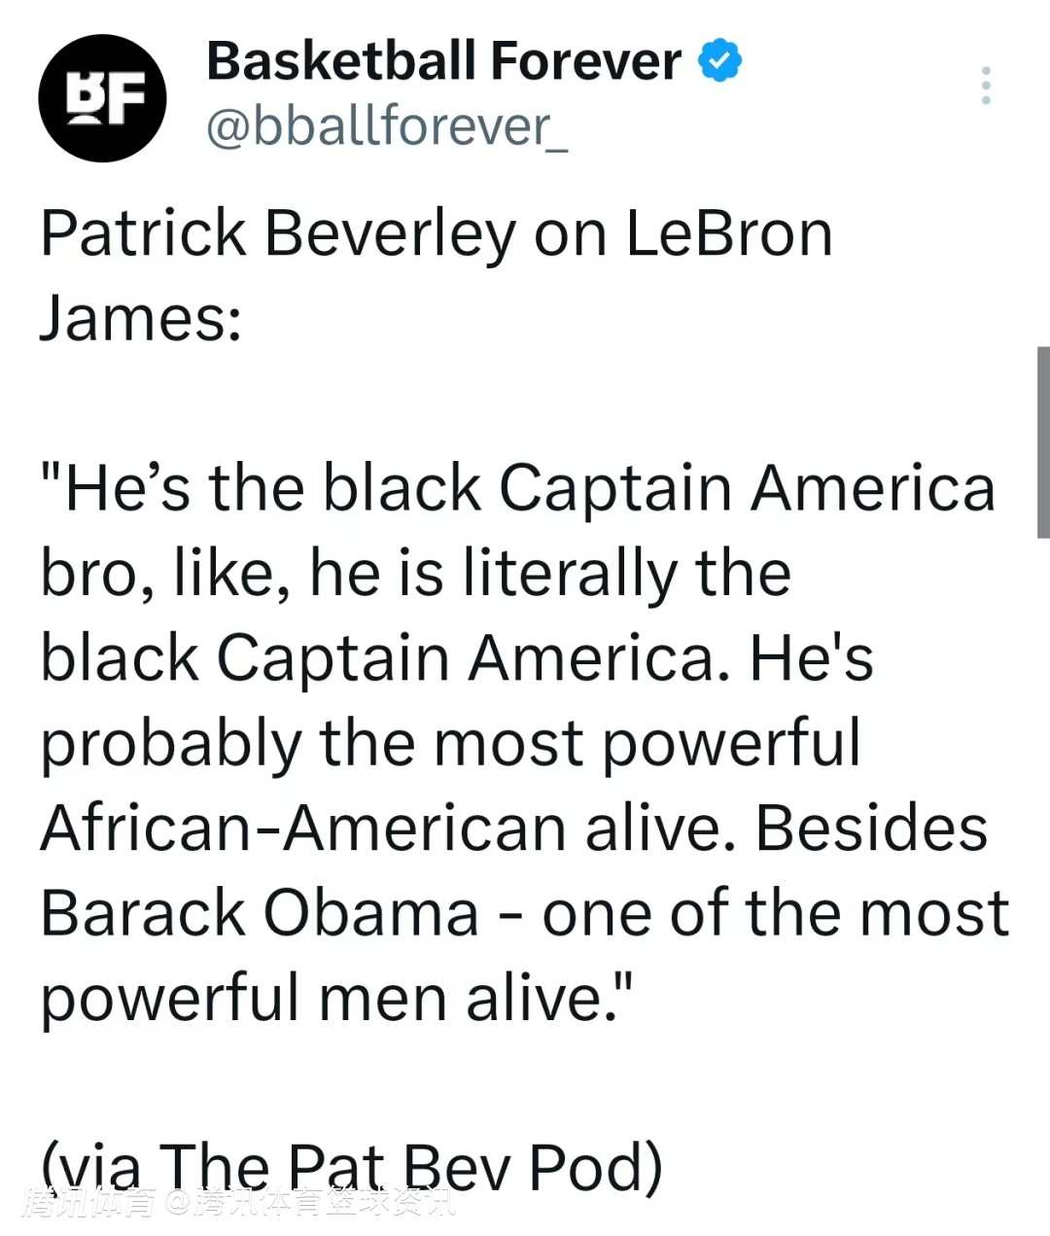
Task: Click the scrollbar thumb on right edge
Action: tap(1042, 442)
